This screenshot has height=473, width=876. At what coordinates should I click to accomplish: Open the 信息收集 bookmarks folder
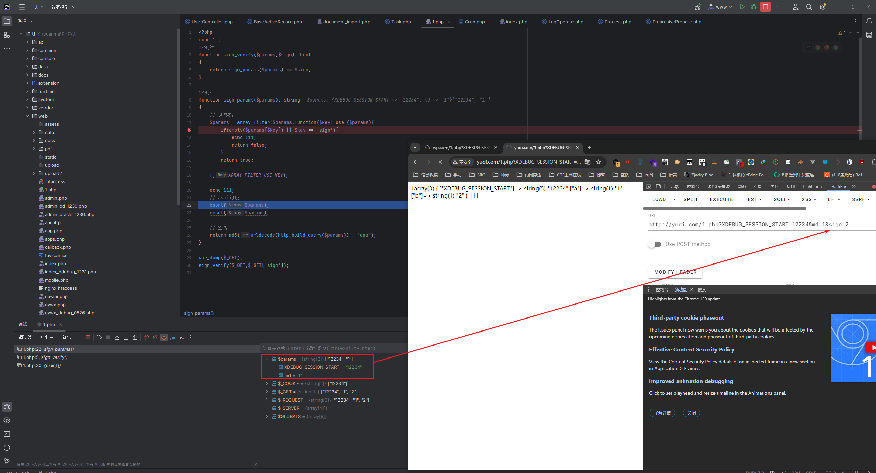[x=425, y=175]
